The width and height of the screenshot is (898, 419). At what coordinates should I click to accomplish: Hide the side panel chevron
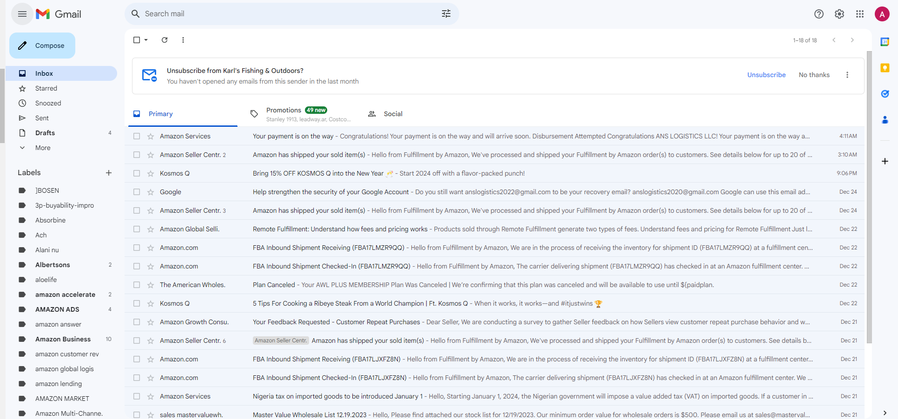pyautogui.click(x=885, y=412)
